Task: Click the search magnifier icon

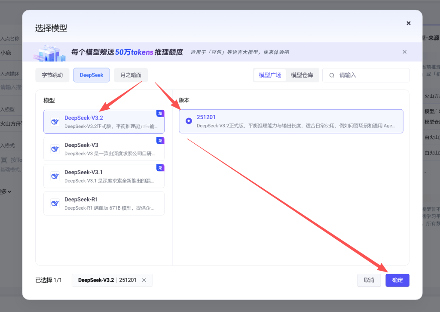Action: click(332, 75)
